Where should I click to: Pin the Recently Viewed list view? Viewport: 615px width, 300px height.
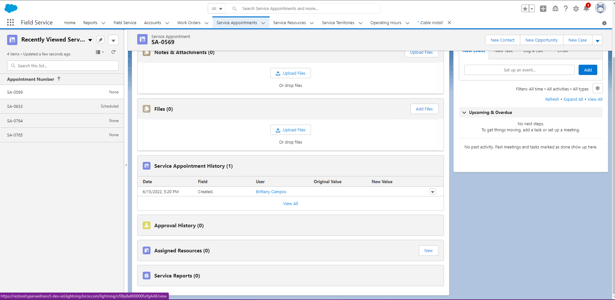tap(101, 40)
